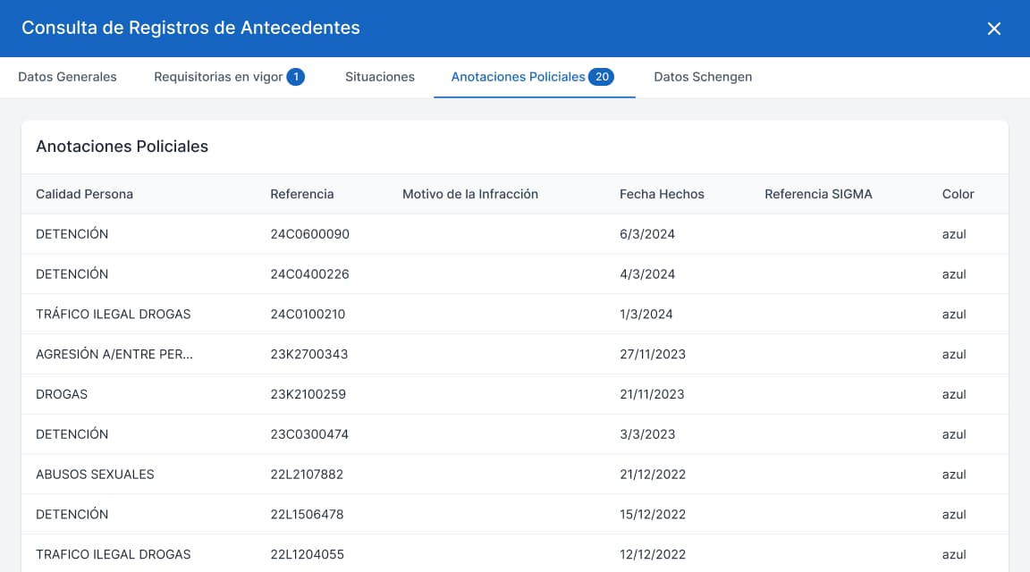Click the date 4/3/2024
The width and height of the screenshot is (1030, 572).
(x=647, y=273)
